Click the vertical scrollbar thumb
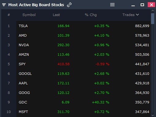The image size is (156, 117). click(153, 19)
